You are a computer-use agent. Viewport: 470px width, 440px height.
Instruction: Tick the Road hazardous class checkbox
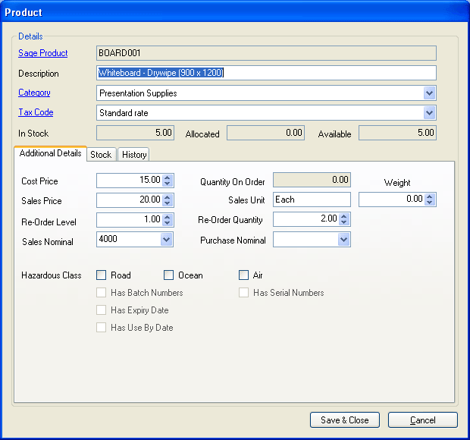point(102,275)
